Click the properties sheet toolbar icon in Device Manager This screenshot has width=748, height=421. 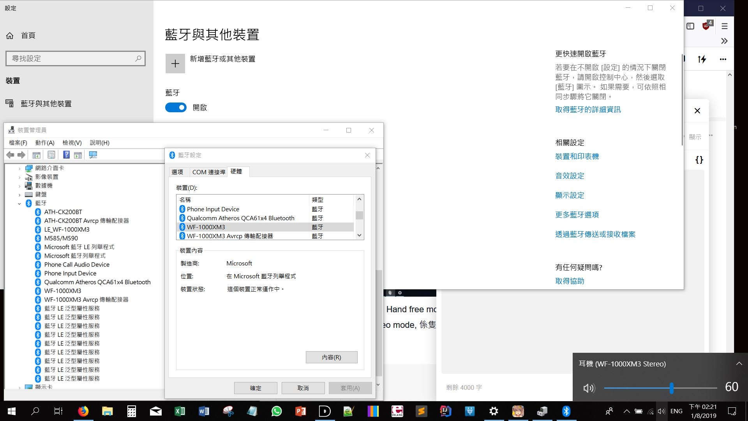[x=51, y=155]
